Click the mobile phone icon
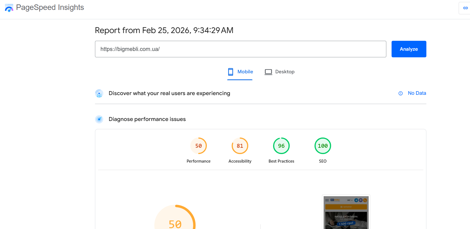Viewport: 470px width, 229px height. coord(231,72)
